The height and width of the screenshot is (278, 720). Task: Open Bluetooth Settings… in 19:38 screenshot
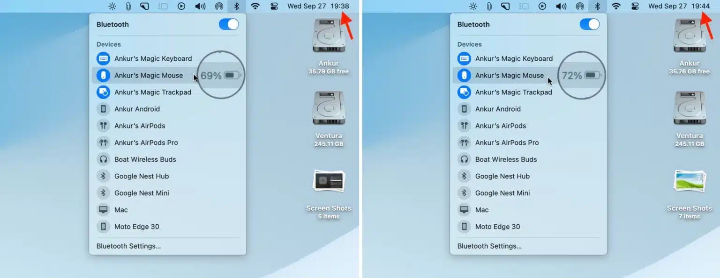pyautogui.click(x=128, y=246)
